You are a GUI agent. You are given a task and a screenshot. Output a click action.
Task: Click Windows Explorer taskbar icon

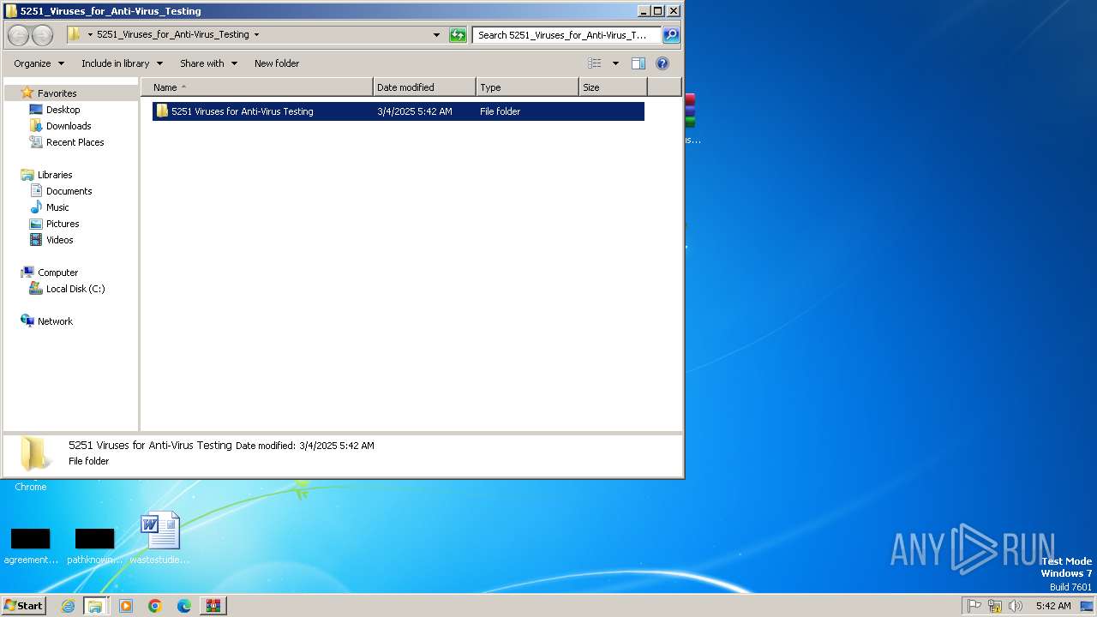coord(95,606)
